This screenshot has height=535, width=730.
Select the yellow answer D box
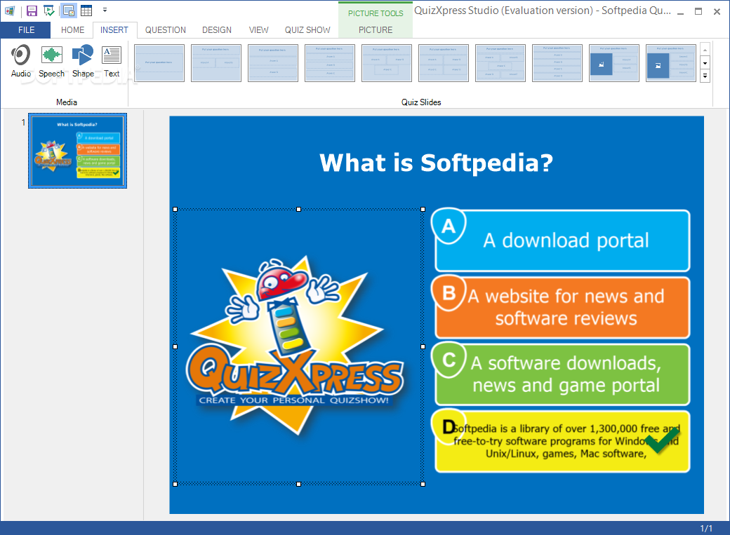[562, 441]
